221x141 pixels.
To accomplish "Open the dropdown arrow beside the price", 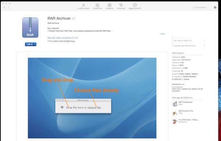I will tap(35, 45).
